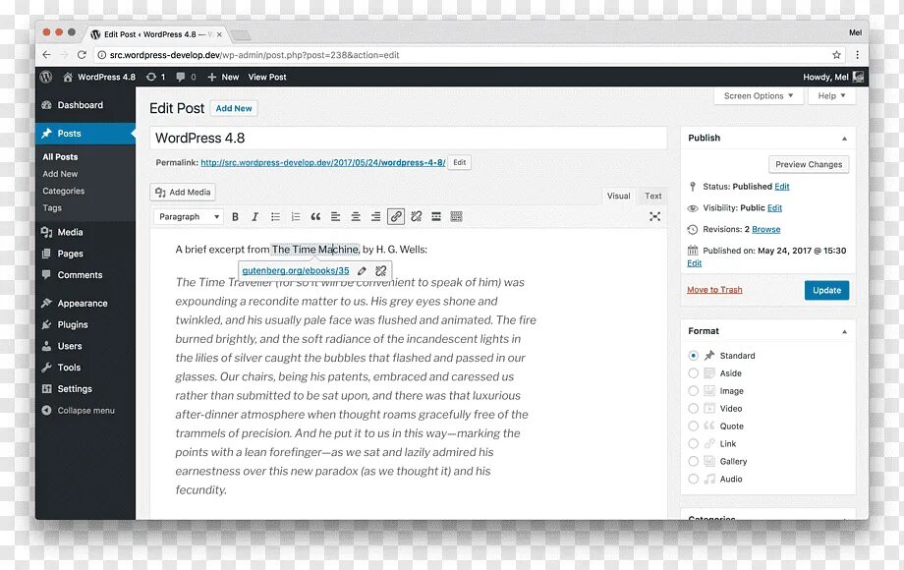Open the gutenberg.org/ebooks/35 link
904x570 pixels.
coord(295,271)
